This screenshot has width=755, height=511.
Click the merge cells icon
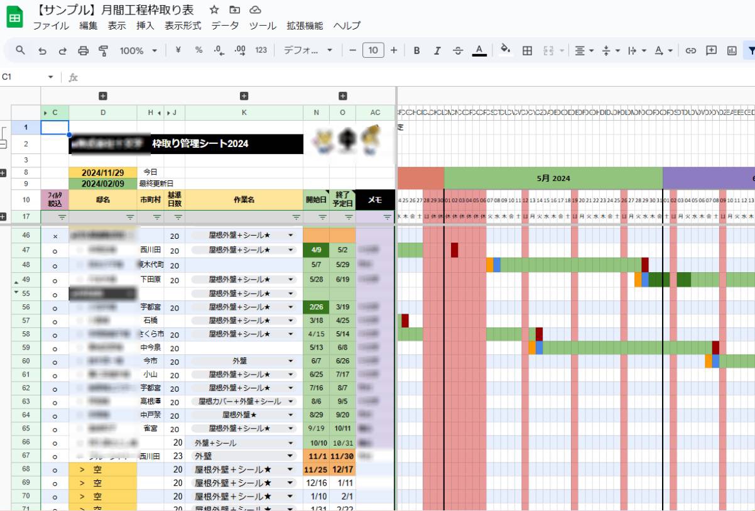[x=548, y=50]
